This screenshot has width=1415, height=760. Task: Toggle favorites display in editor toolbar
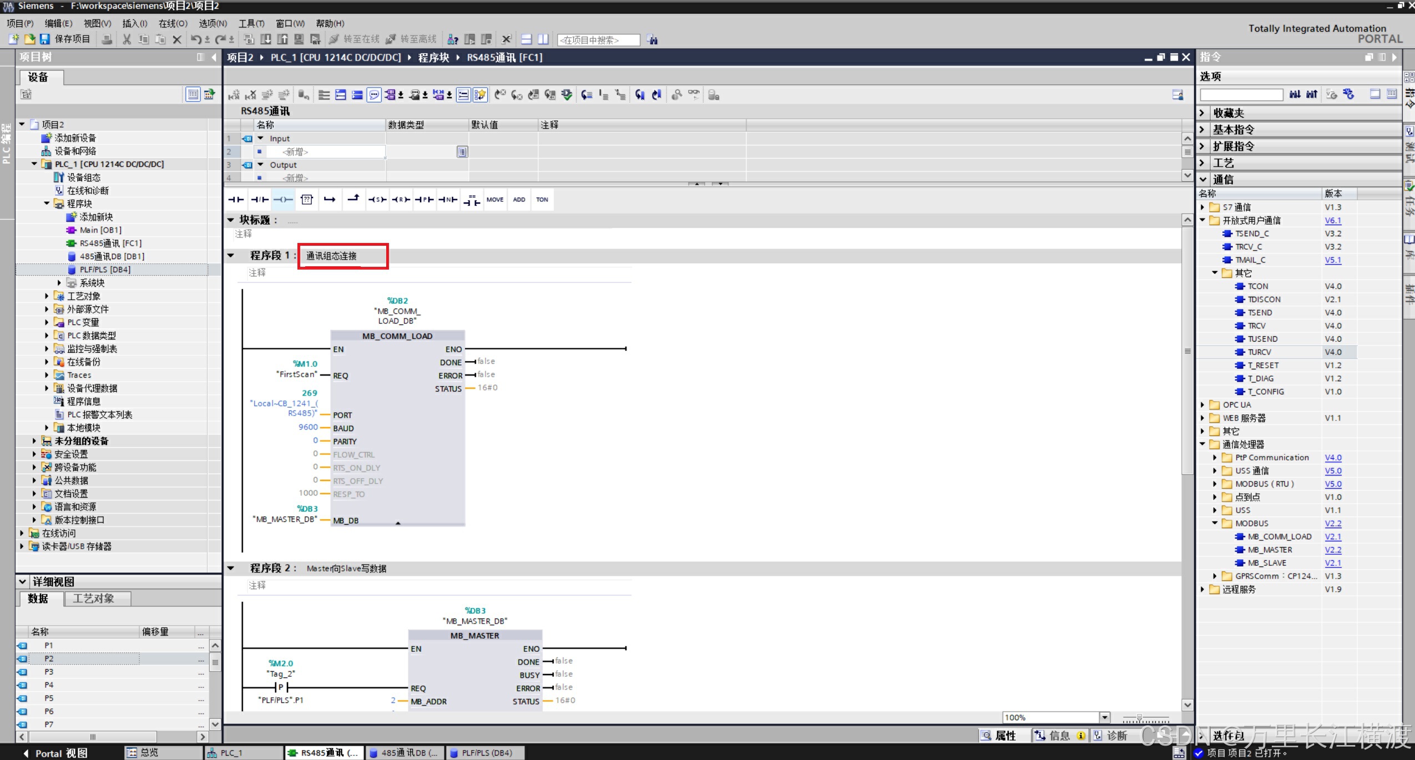coord(480,95)
